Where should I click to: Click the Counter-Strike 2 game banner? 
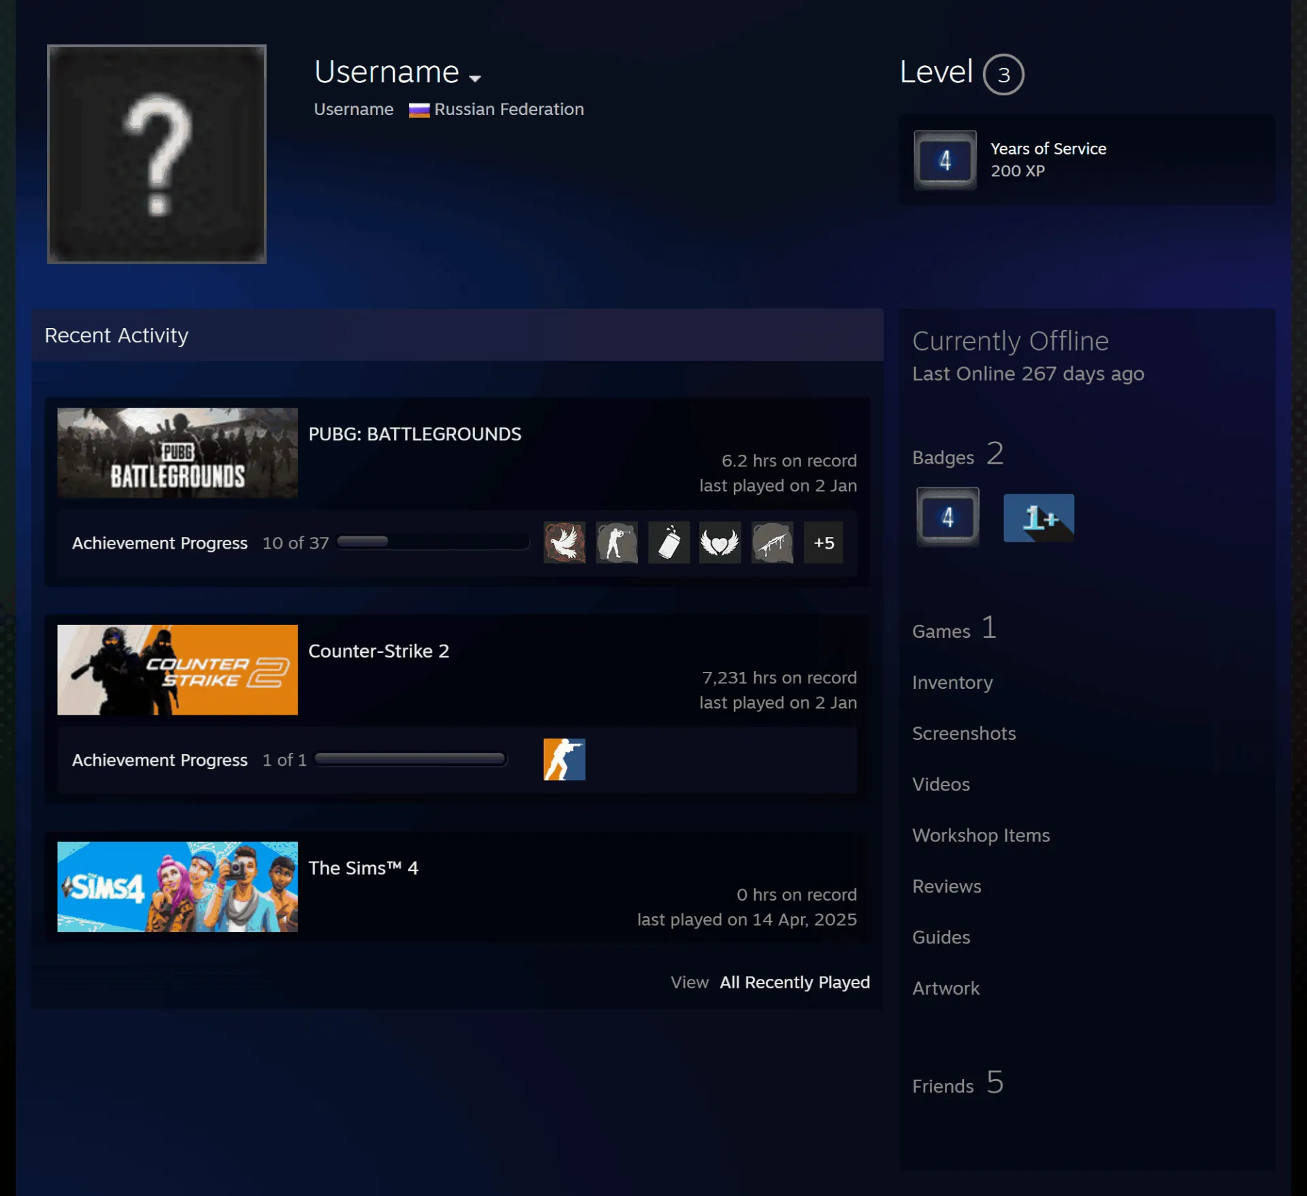[178, 670]
